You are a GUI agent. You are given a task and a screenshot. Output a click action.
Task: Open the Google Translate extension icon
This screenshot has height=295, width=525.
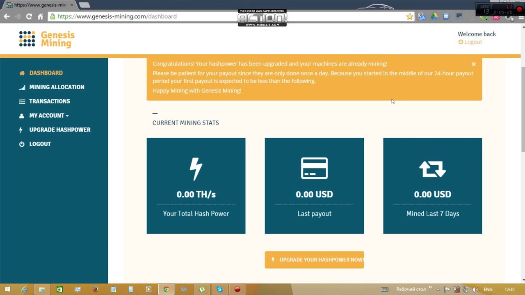(422, 16)
